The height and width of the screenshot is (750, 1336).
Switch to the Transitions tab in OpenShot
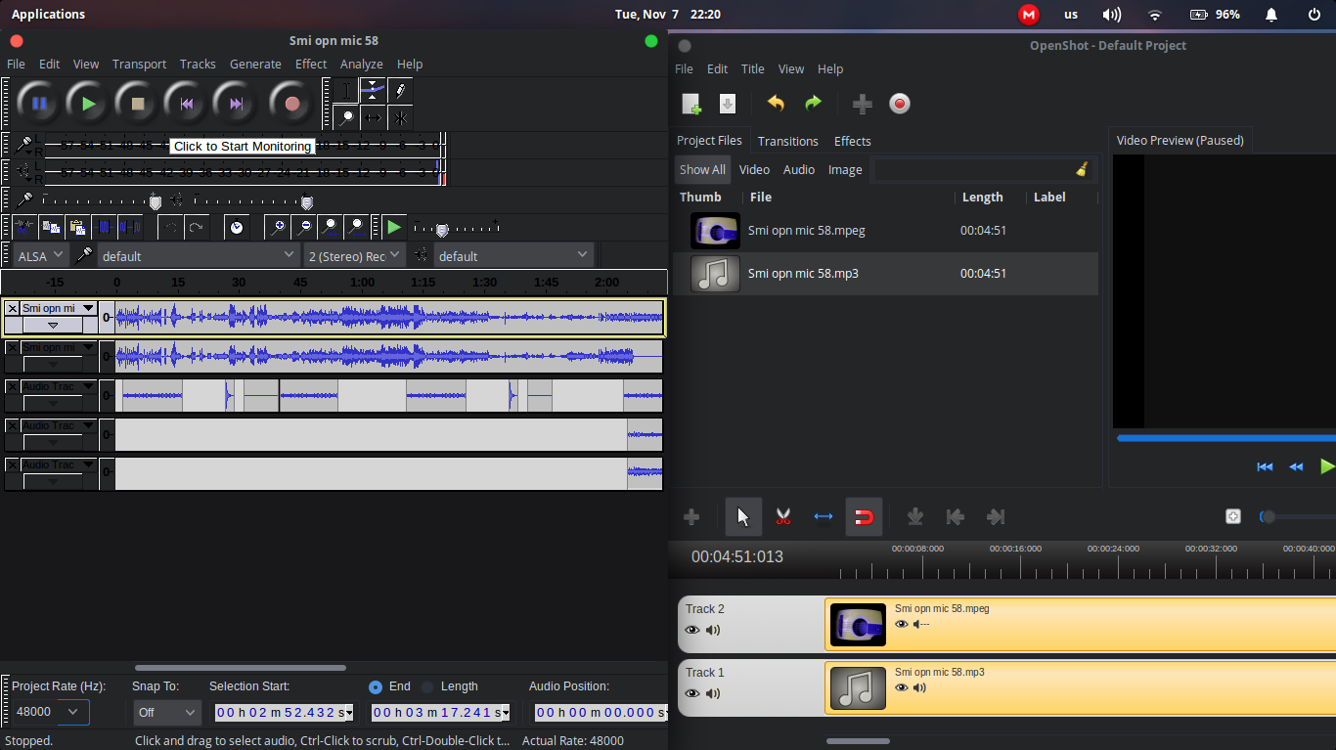tap(787, 141)
